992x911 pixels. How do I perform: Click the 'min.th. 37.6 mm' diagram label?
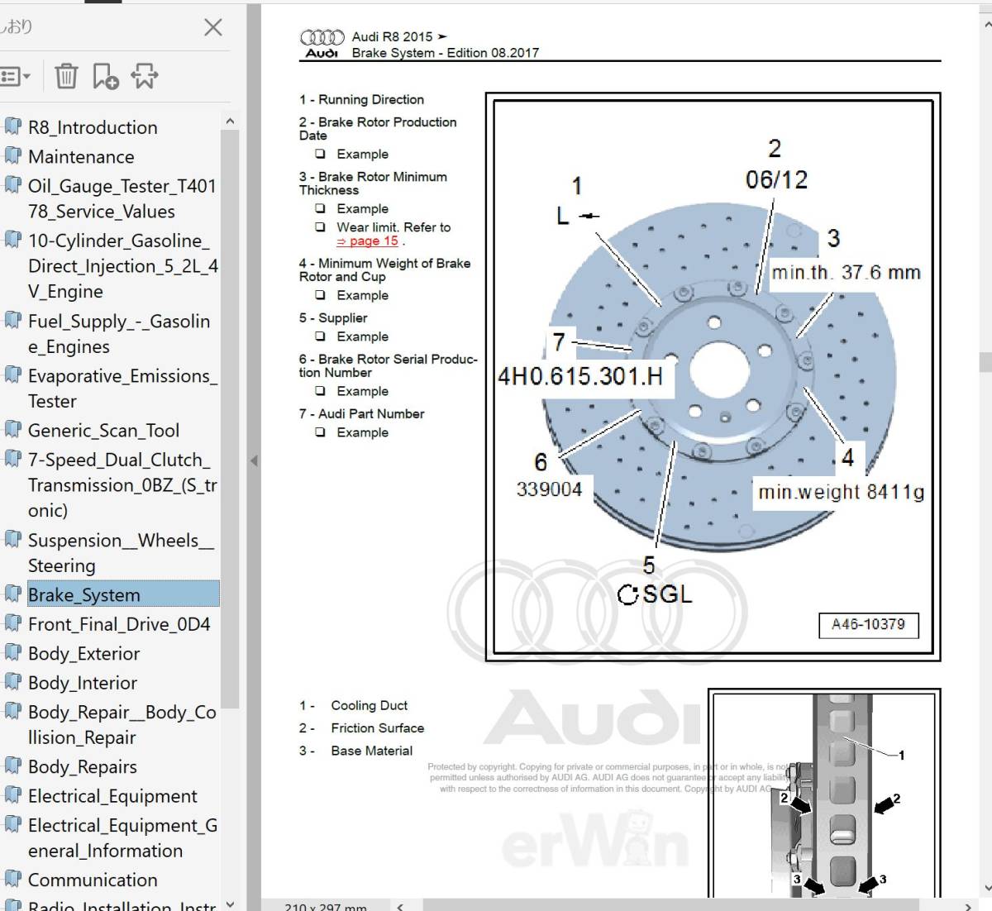846,273
